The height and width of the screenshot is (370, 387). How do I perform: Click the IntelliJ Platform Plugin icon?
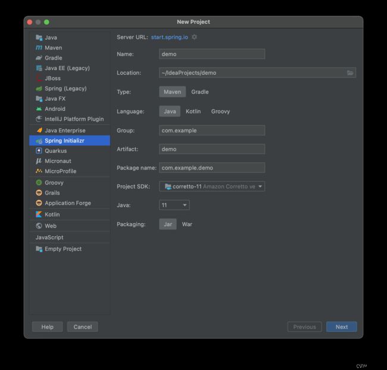39,119
